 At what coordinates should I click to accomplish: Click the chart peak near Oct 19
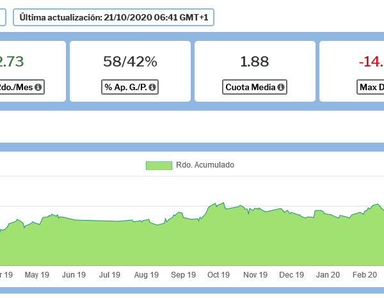click(x=223, y=203)
